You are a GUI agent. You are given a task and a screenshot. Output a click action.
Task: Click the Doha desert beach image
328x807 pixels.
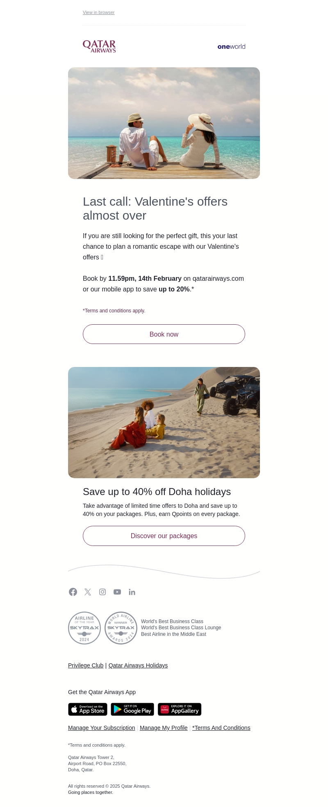(x=164, y=422)
